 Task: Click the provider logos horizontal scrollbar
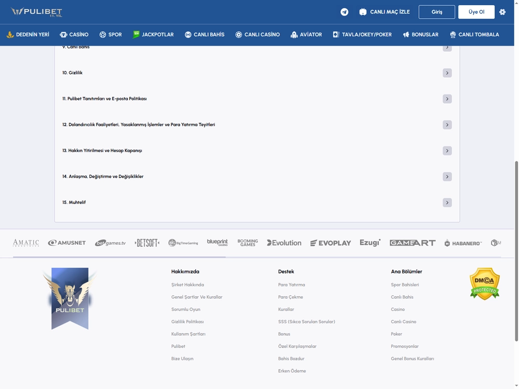119,257
